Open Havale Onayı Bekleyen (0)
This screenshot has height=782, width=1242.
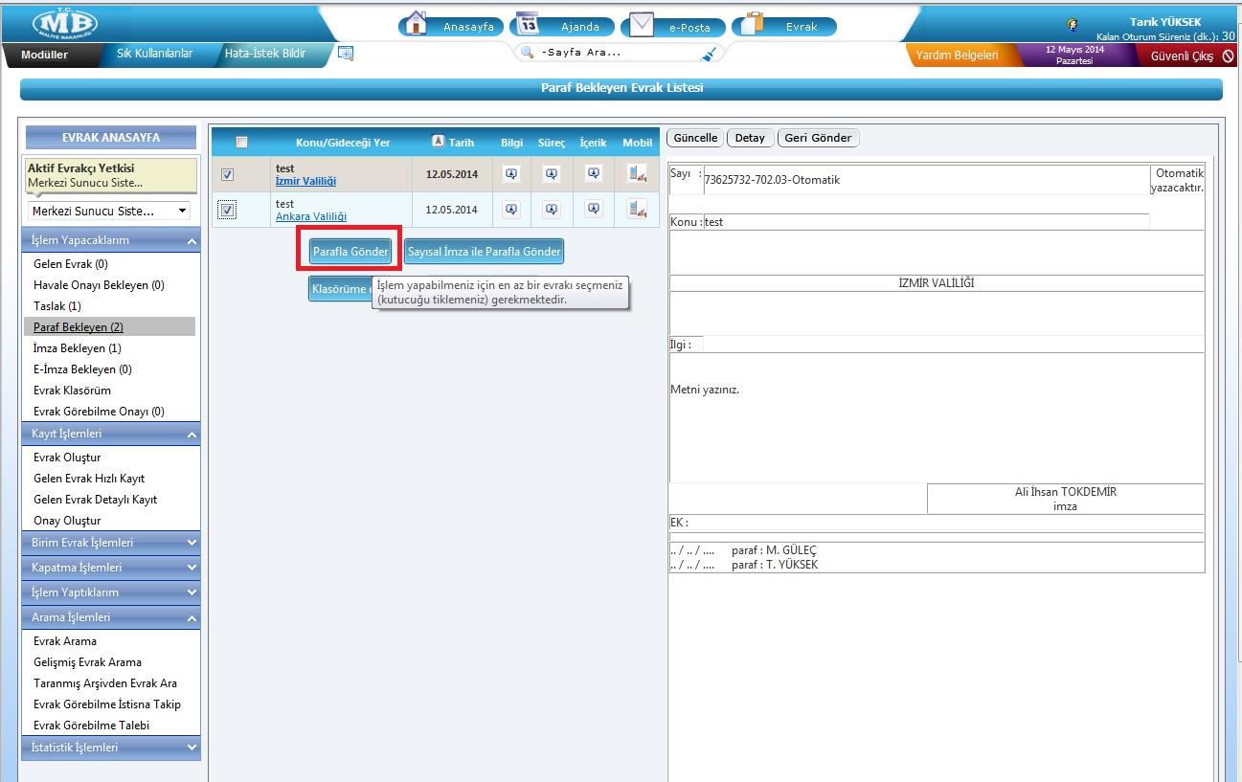pos(99,285)
